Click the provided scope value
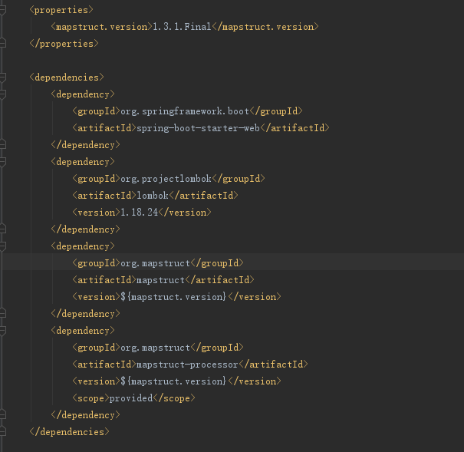 click(x=131, y=398)
